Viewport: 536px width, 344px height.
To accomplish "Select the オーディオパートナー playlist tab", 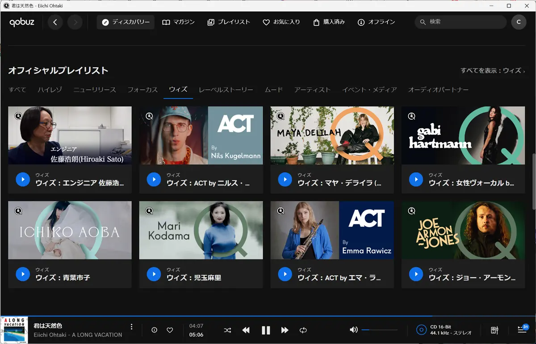I will tap(438, 90).
